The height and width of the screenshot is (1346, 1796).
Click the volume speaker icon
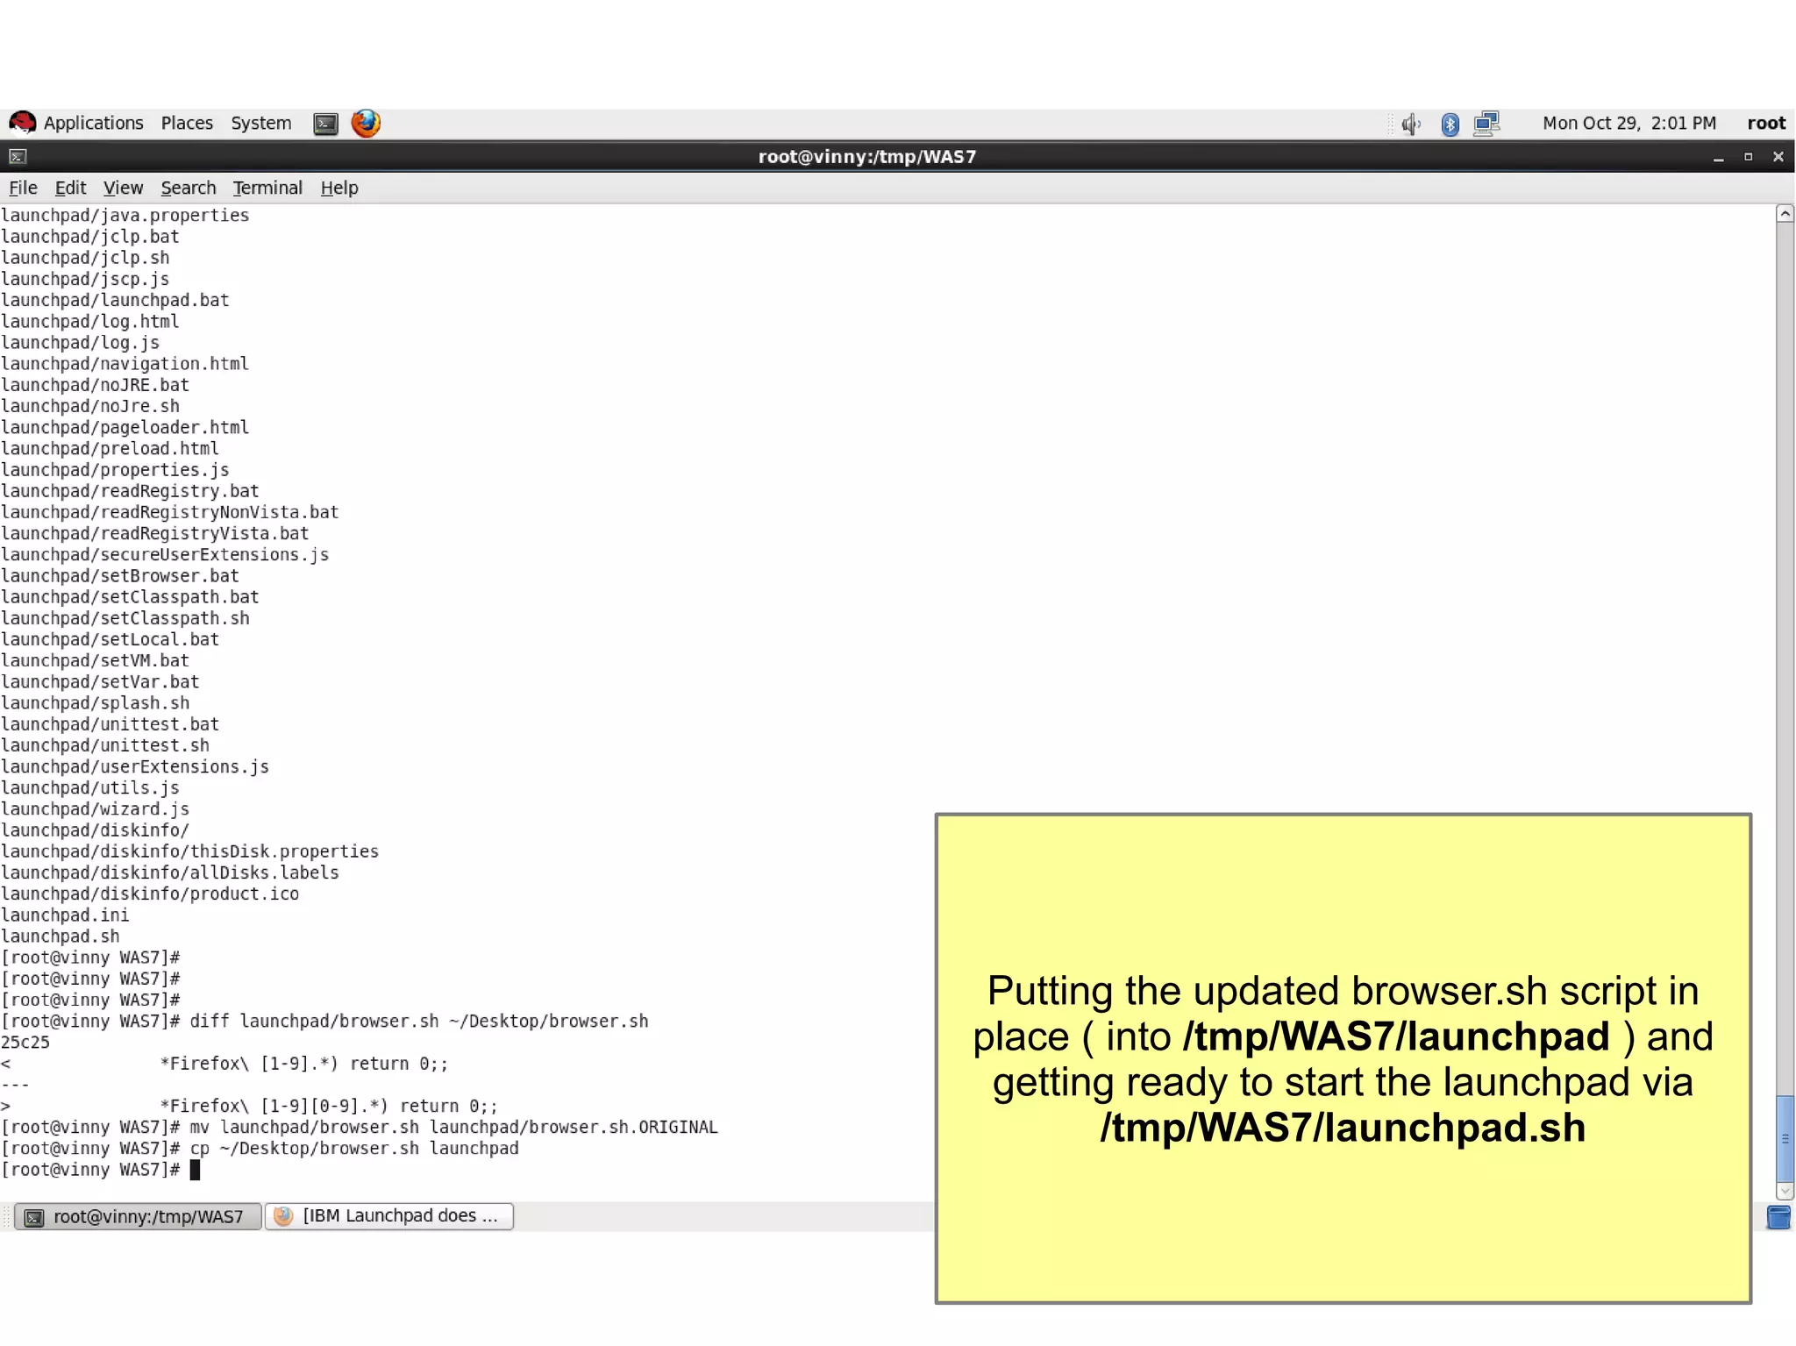[1410, 125]
